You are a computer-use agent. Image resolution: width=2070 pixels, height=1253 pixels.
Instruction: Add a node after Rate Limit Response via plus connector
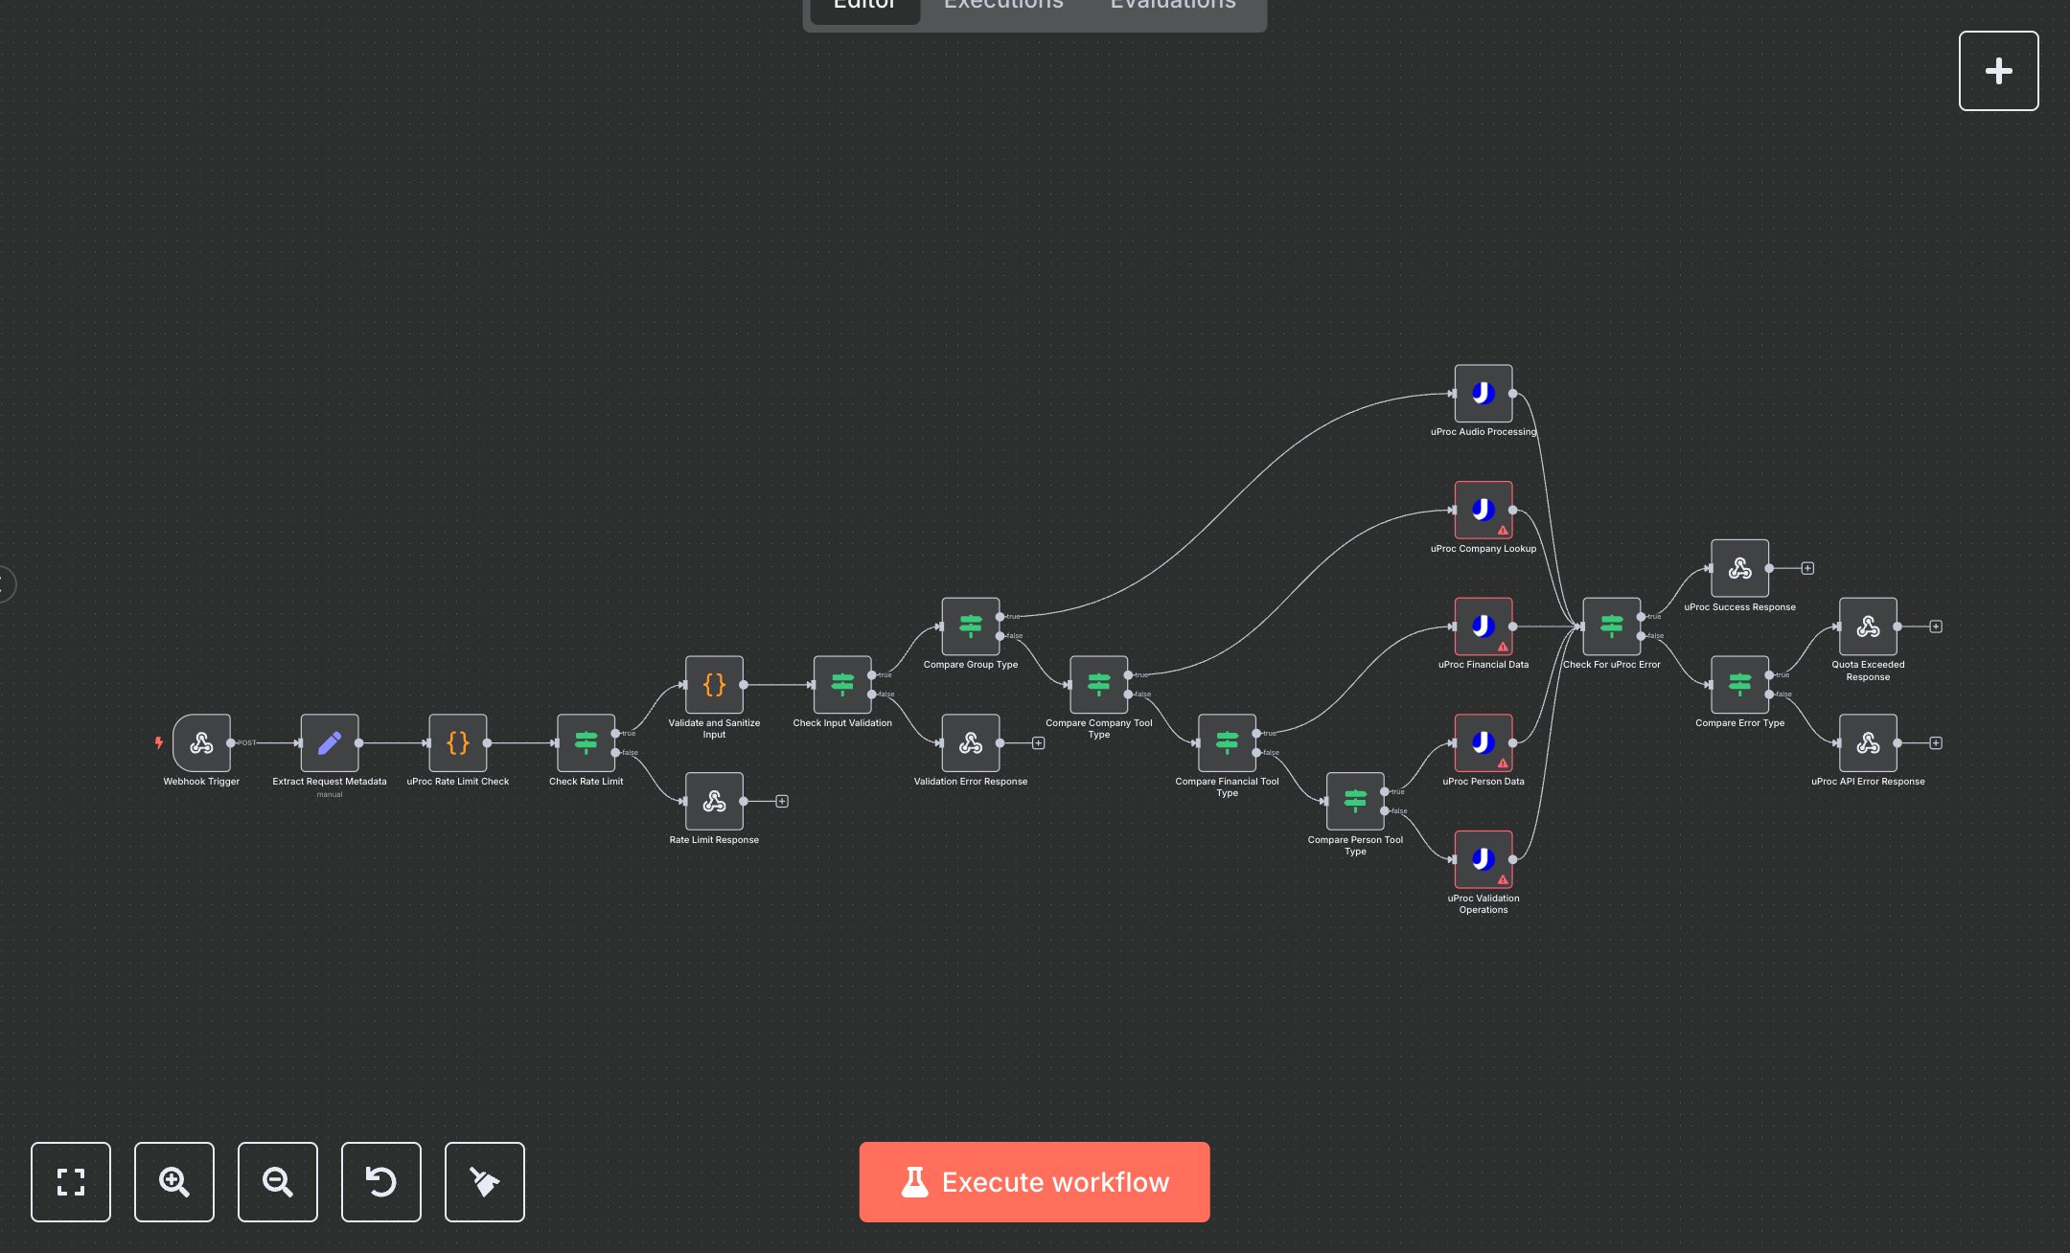(x=781, y=802)
